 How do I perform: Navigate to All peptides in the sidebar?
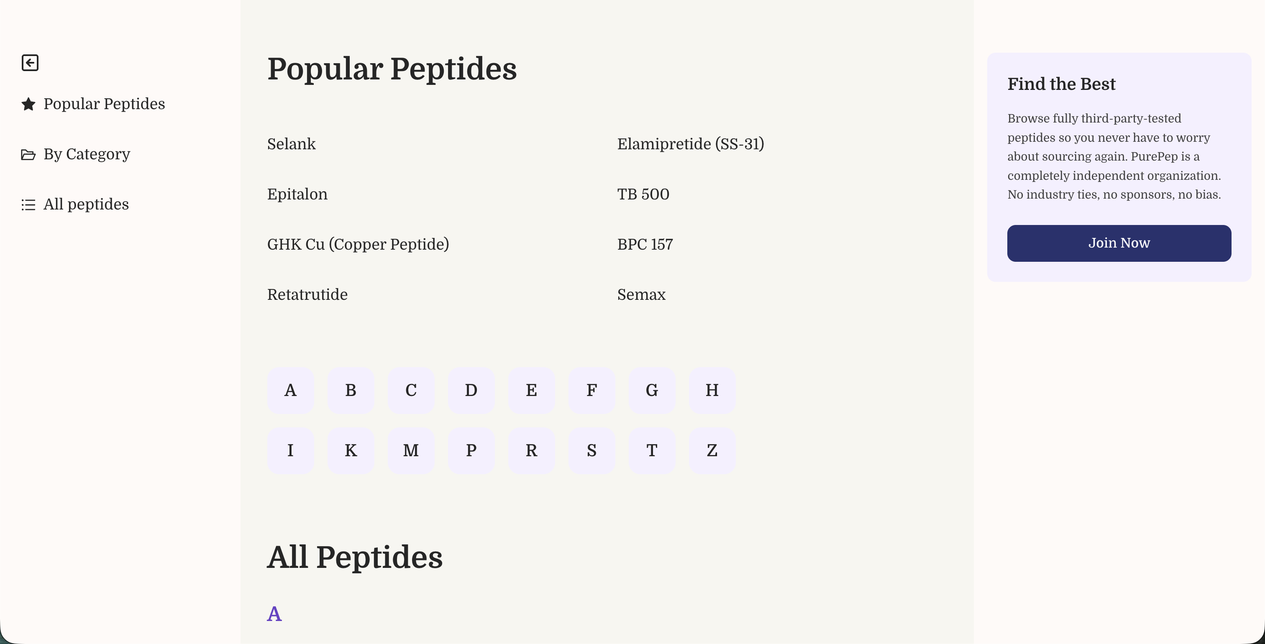[86, 204]
